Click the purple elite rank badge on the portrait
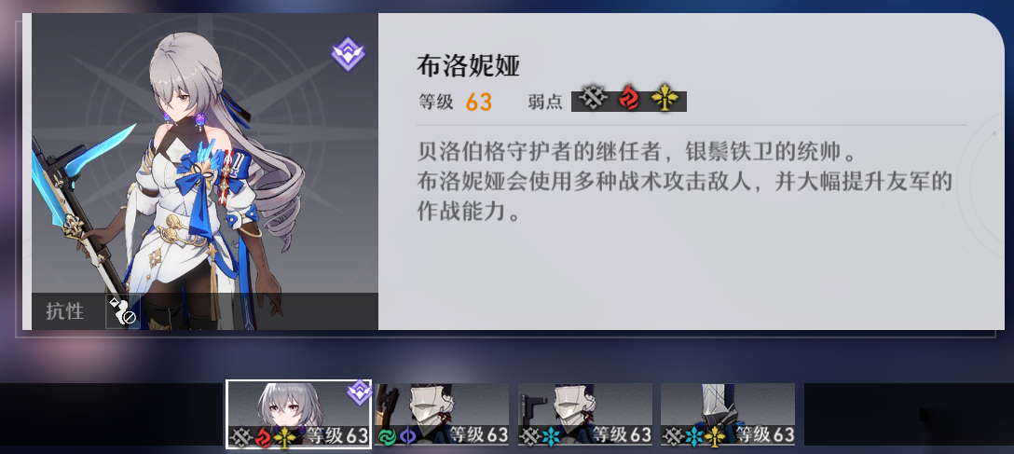This screenshot has height=454, width=1014. (x=348, y=54)
